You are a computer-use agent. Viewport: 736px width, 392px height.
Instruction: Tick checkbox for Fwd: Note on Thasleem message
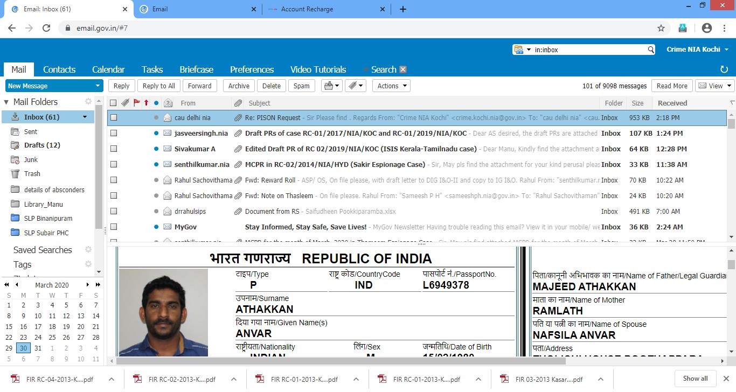(113, 195)
